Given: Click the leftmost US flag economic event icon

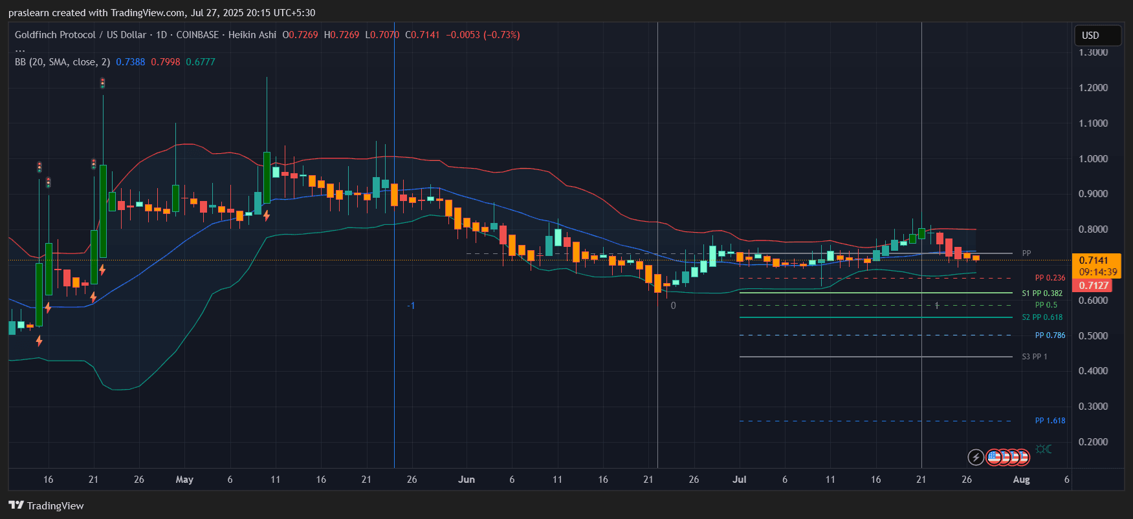Looking at the screenshot, I should click(993, 458).
